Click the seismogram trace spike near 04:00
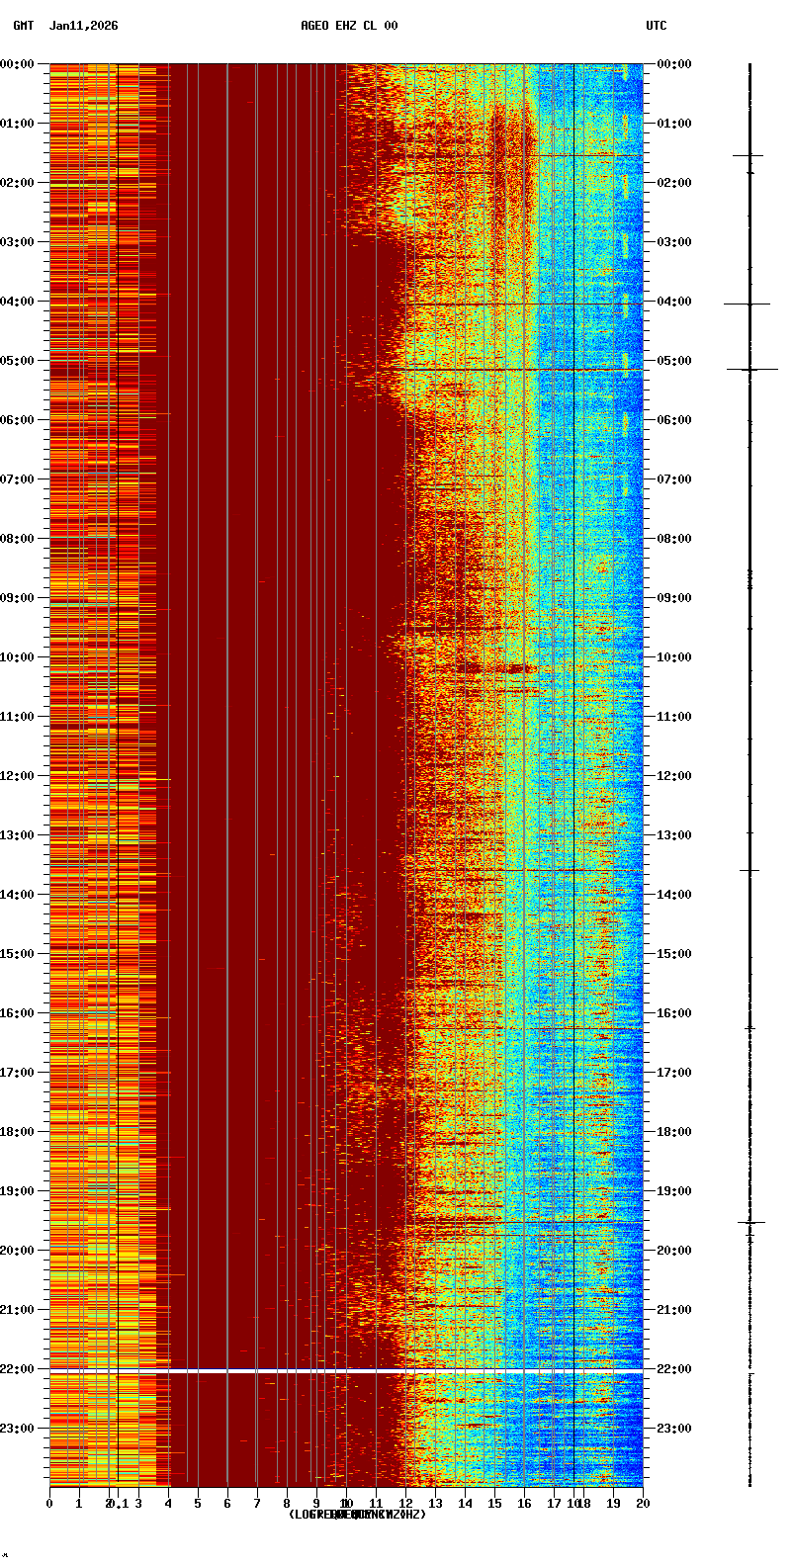The width and height of the screenshot is (793, 1566). click(x=748, y=304)
